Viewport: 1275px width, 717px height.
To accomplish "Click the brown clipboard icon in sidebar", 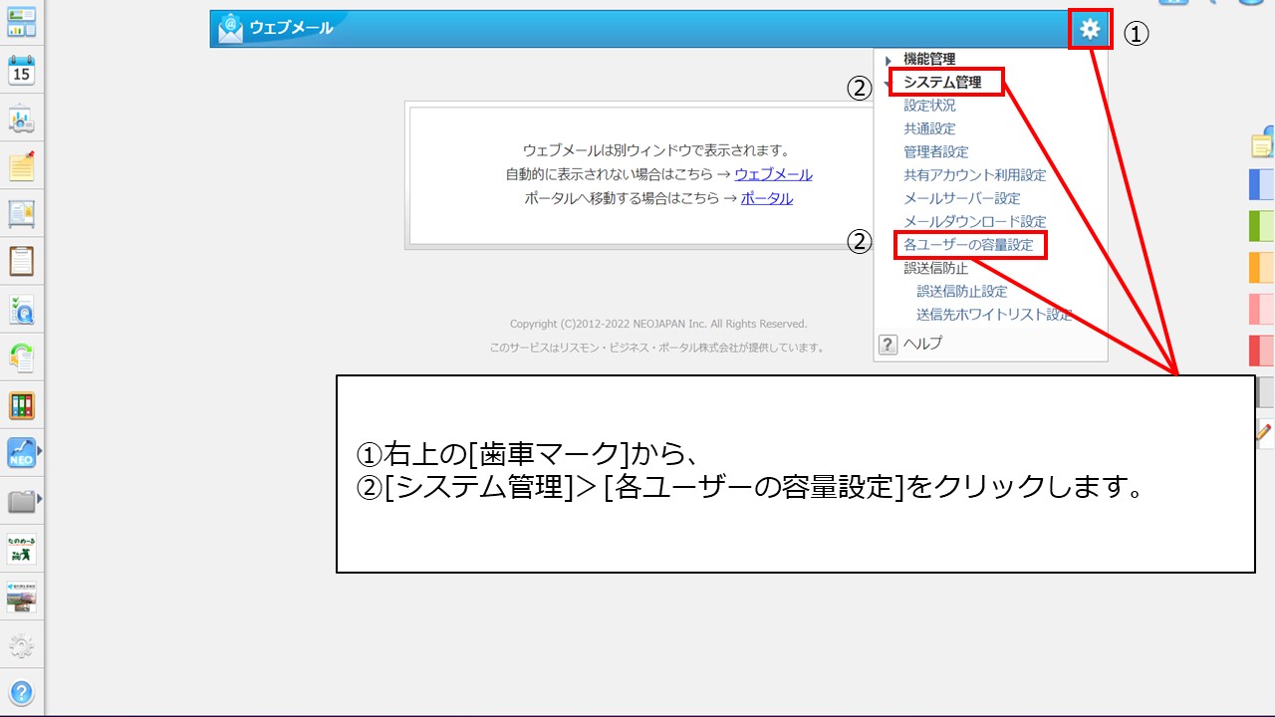I will click(21, 262).
